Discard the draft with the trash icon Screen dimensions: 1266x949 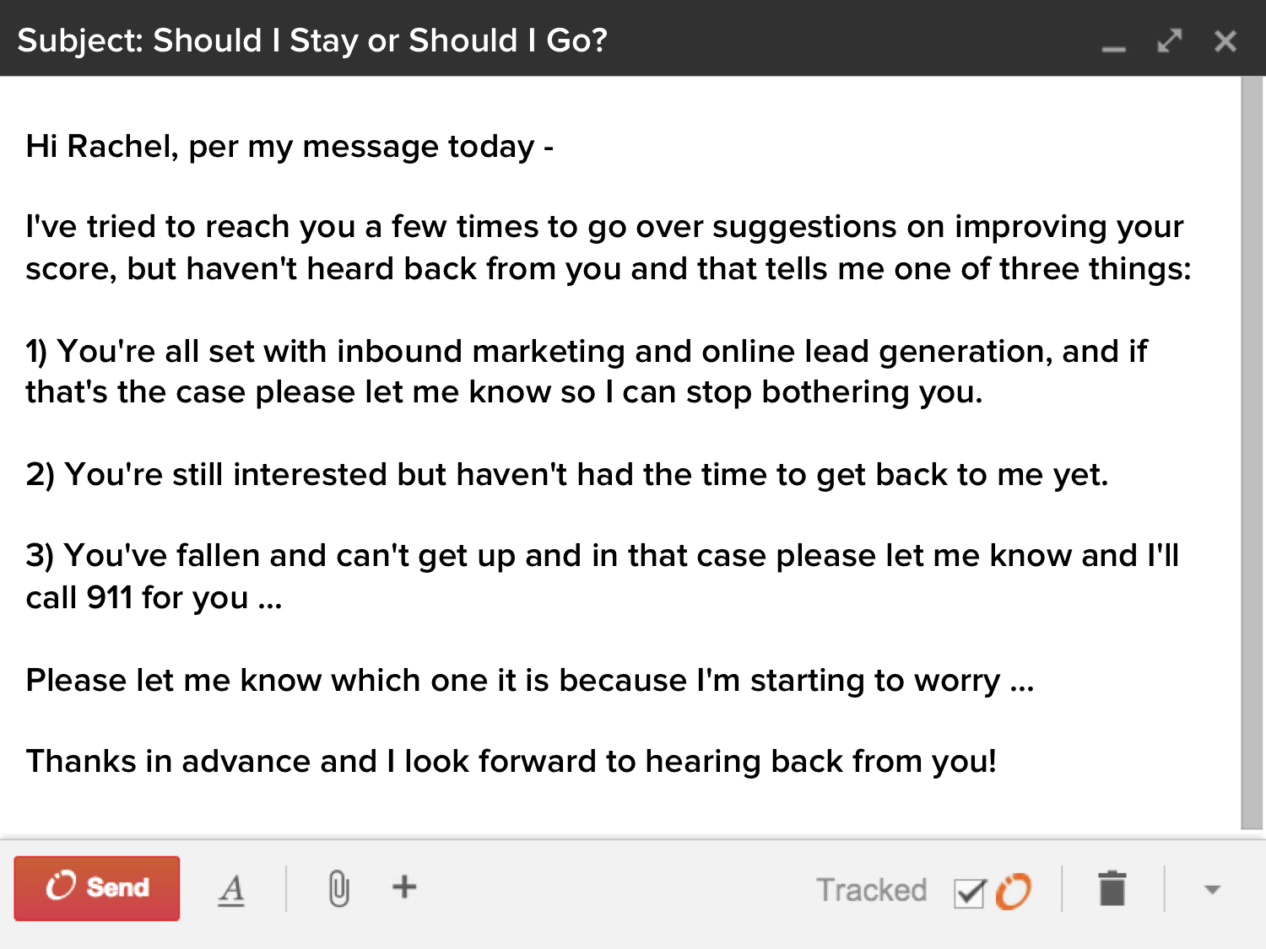1112,888
